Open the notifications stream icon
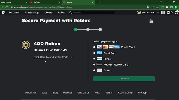Image resolution: width=179 pixels, height=100 pixels. point(163,12)
